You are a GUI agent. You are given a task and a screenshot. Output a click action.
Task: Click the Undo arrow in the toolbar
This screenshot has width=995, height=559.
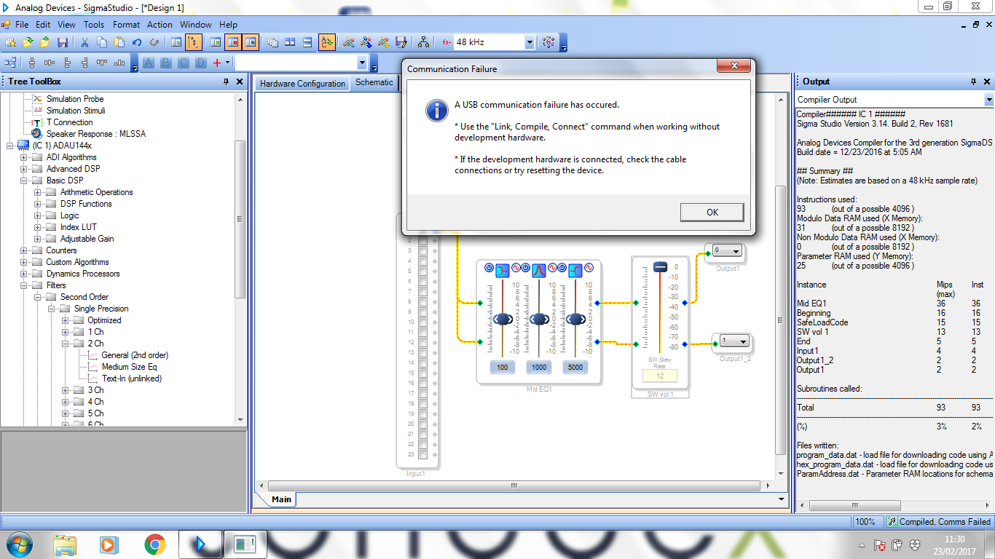(x=138, y=42)
